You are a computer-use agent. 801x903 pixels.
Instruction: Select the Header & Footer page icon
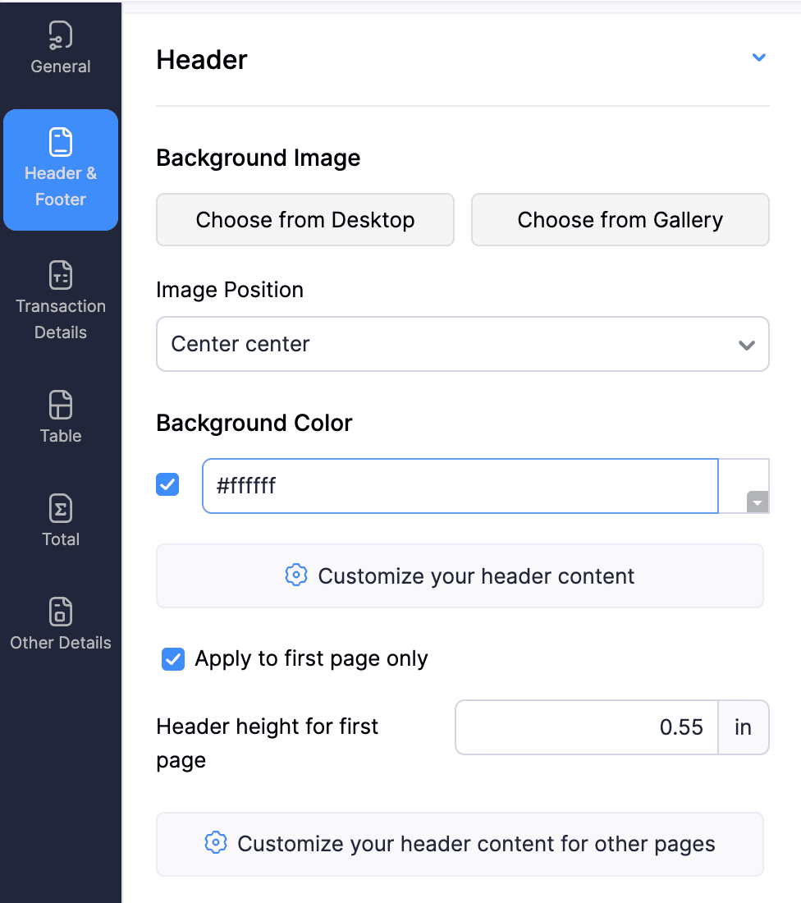pyautogui.click(x=61, y=142)
